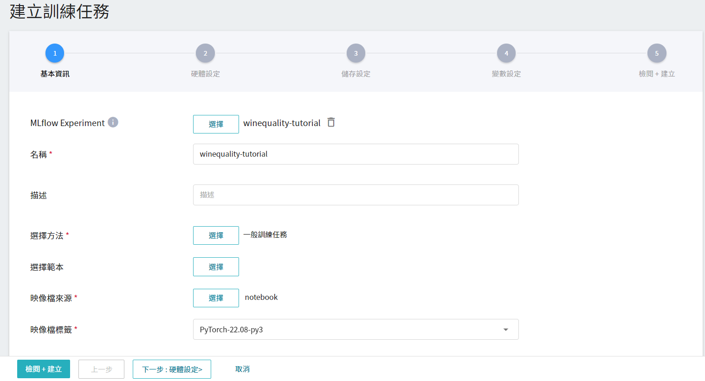Viewport: 705px width, 381px height.
Task: Click the dropdown arrow for 映像檔標籤
Action: coord(505,330)
